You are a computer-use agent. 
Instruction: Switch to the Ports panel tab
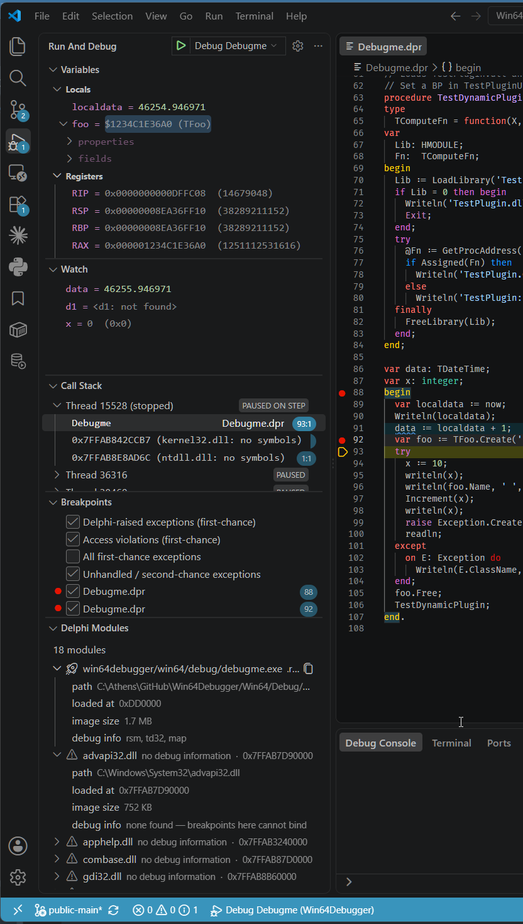[498, 743]
